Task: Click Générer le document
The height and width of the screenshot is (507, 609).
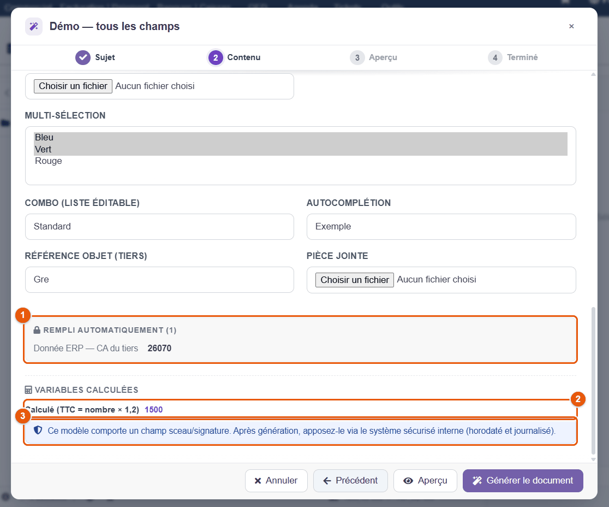Action: (x=523, y=481)
